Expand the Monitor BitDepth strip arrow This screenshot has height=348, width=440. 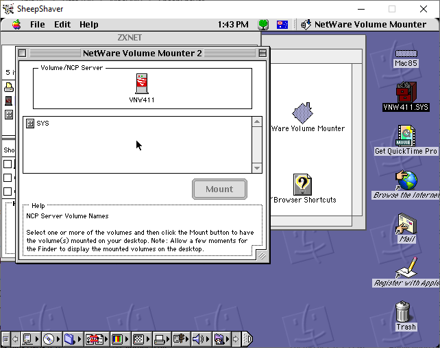click(x=127, y=339)
